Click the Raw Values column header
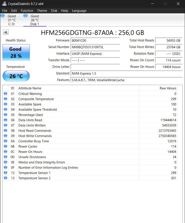 158,88
